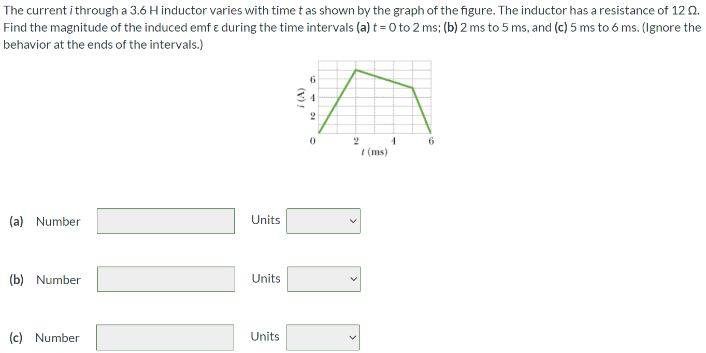Image resolution: width=706 pixels, height=353 pixels.
Task: Click the "(a) Number" label
Action: [45, 222]
